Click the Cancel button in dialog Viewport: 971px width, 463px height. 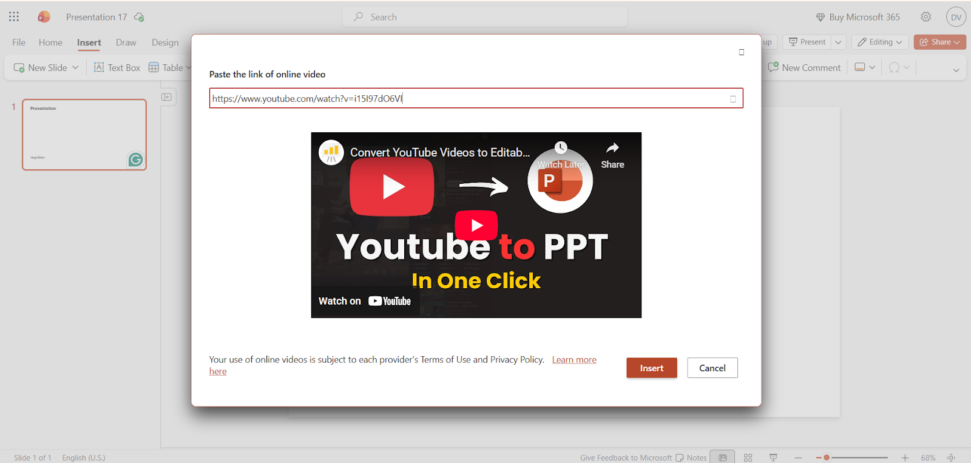point(712,368)
